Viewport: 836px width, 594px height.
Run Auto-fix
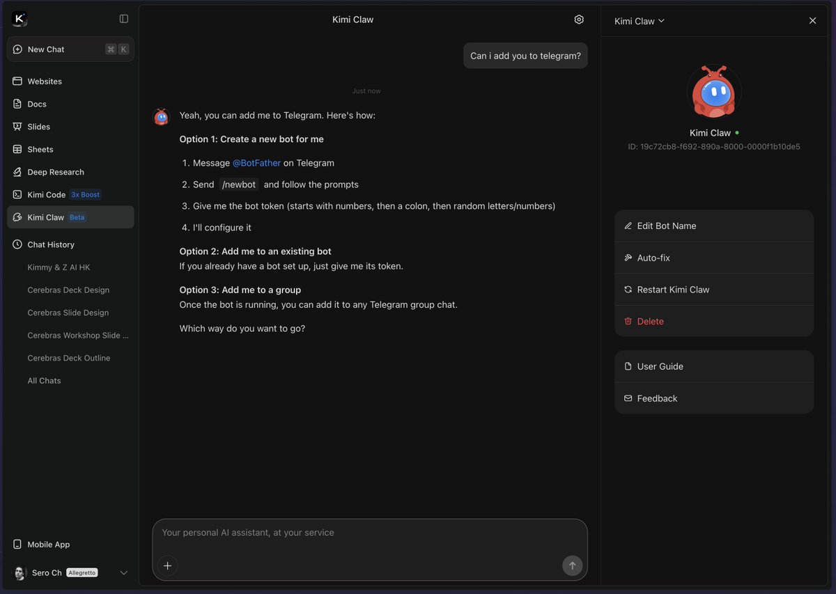pyautogui.click(x=714, y=258)
